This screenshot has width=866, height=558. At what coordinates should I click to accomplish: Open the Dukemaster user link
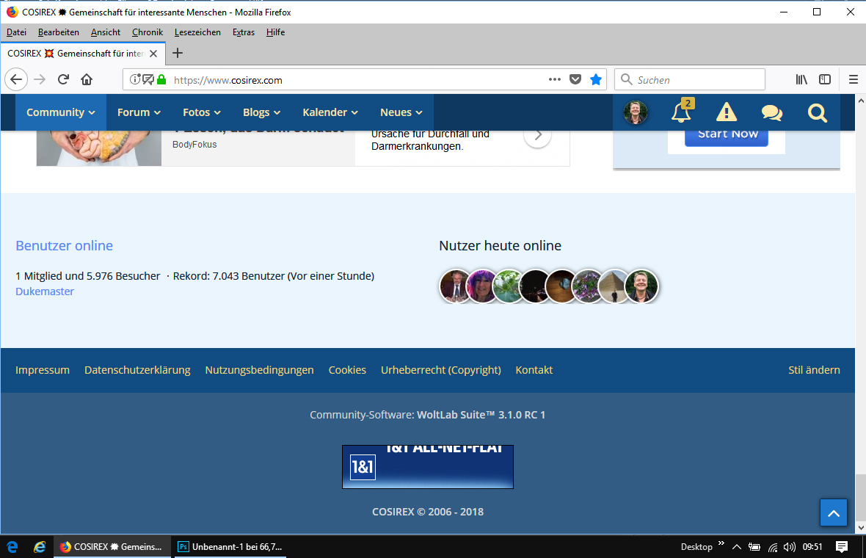45,291
